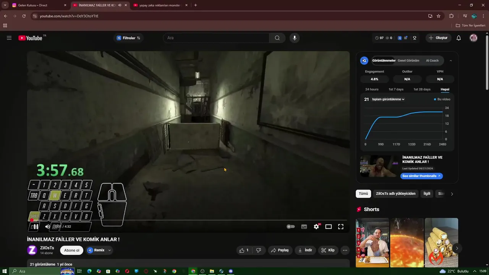Open the ZilOsTs channel name link
The height and width of the screenshot is (275, 489).
point(47,248)
